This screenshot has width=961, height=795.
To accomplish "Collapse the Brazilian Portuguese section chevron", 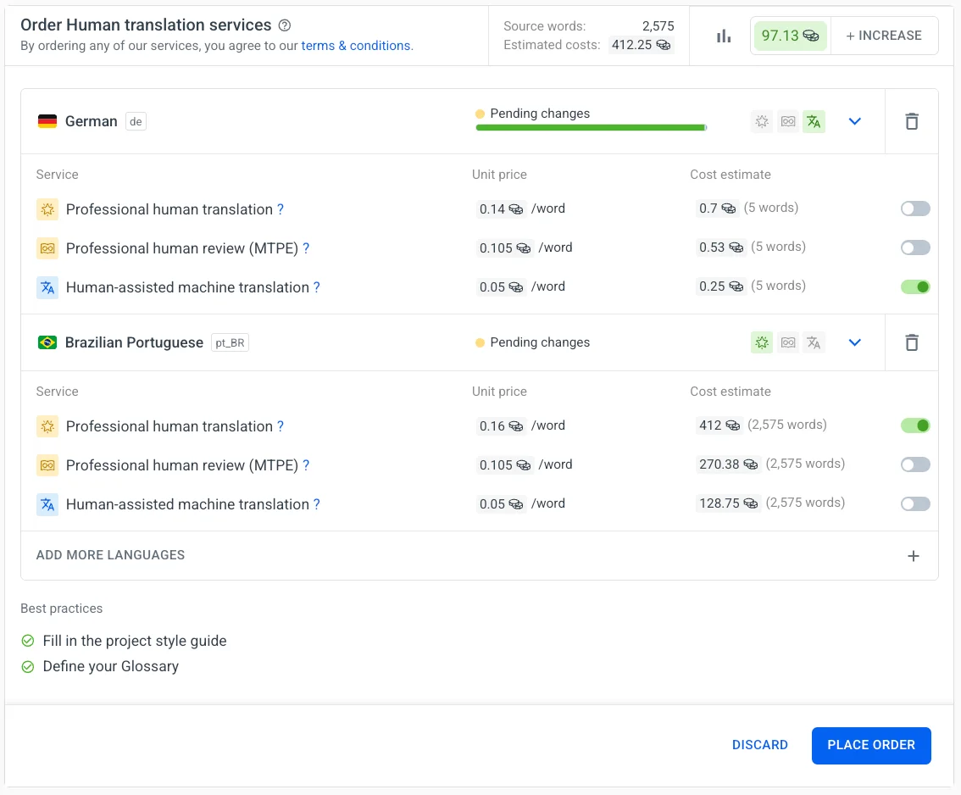I will [x=855, y=342].
